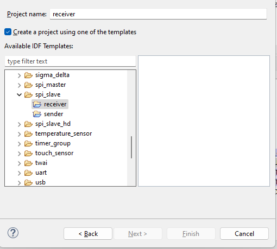This screenshot has height=249, width=277.
Task: Click the template description pane
Action: (x=204, y=121)
